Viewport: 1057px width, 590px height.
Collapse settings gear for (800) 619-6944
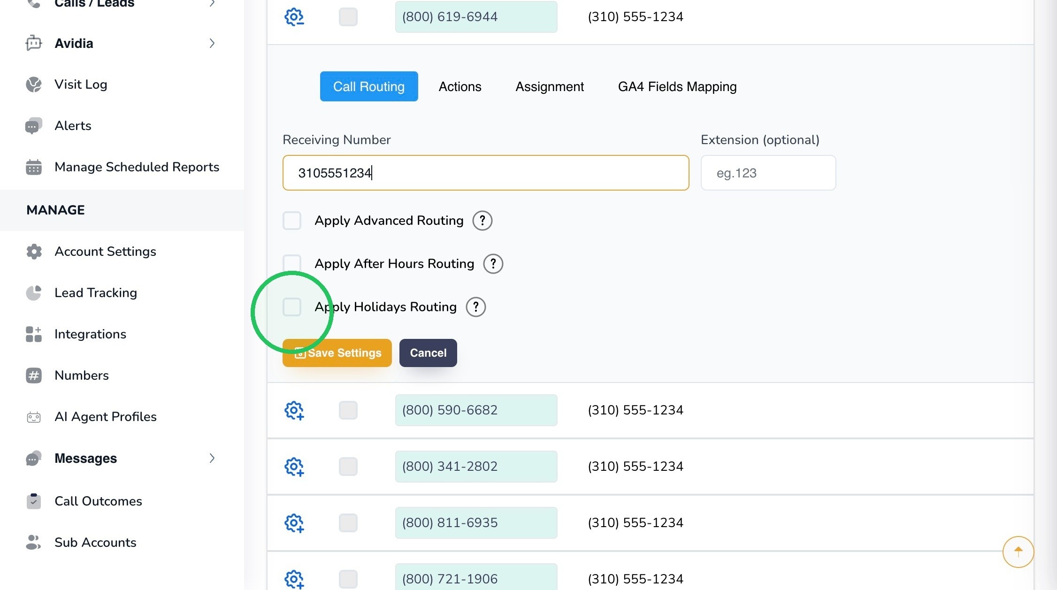(x=294, y=17)
